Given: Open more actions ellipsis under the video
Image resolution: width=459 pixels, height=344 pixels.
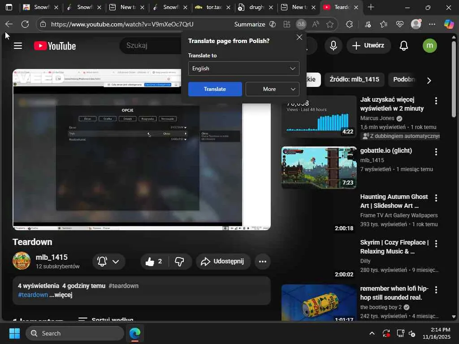Looking at the screenshot, I should click(262, 262).
